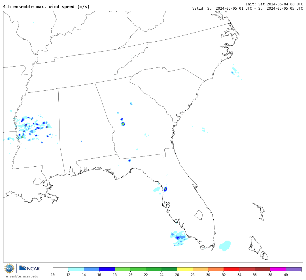Click the dark blue 16-18 colorbar segment

point(107,269)
